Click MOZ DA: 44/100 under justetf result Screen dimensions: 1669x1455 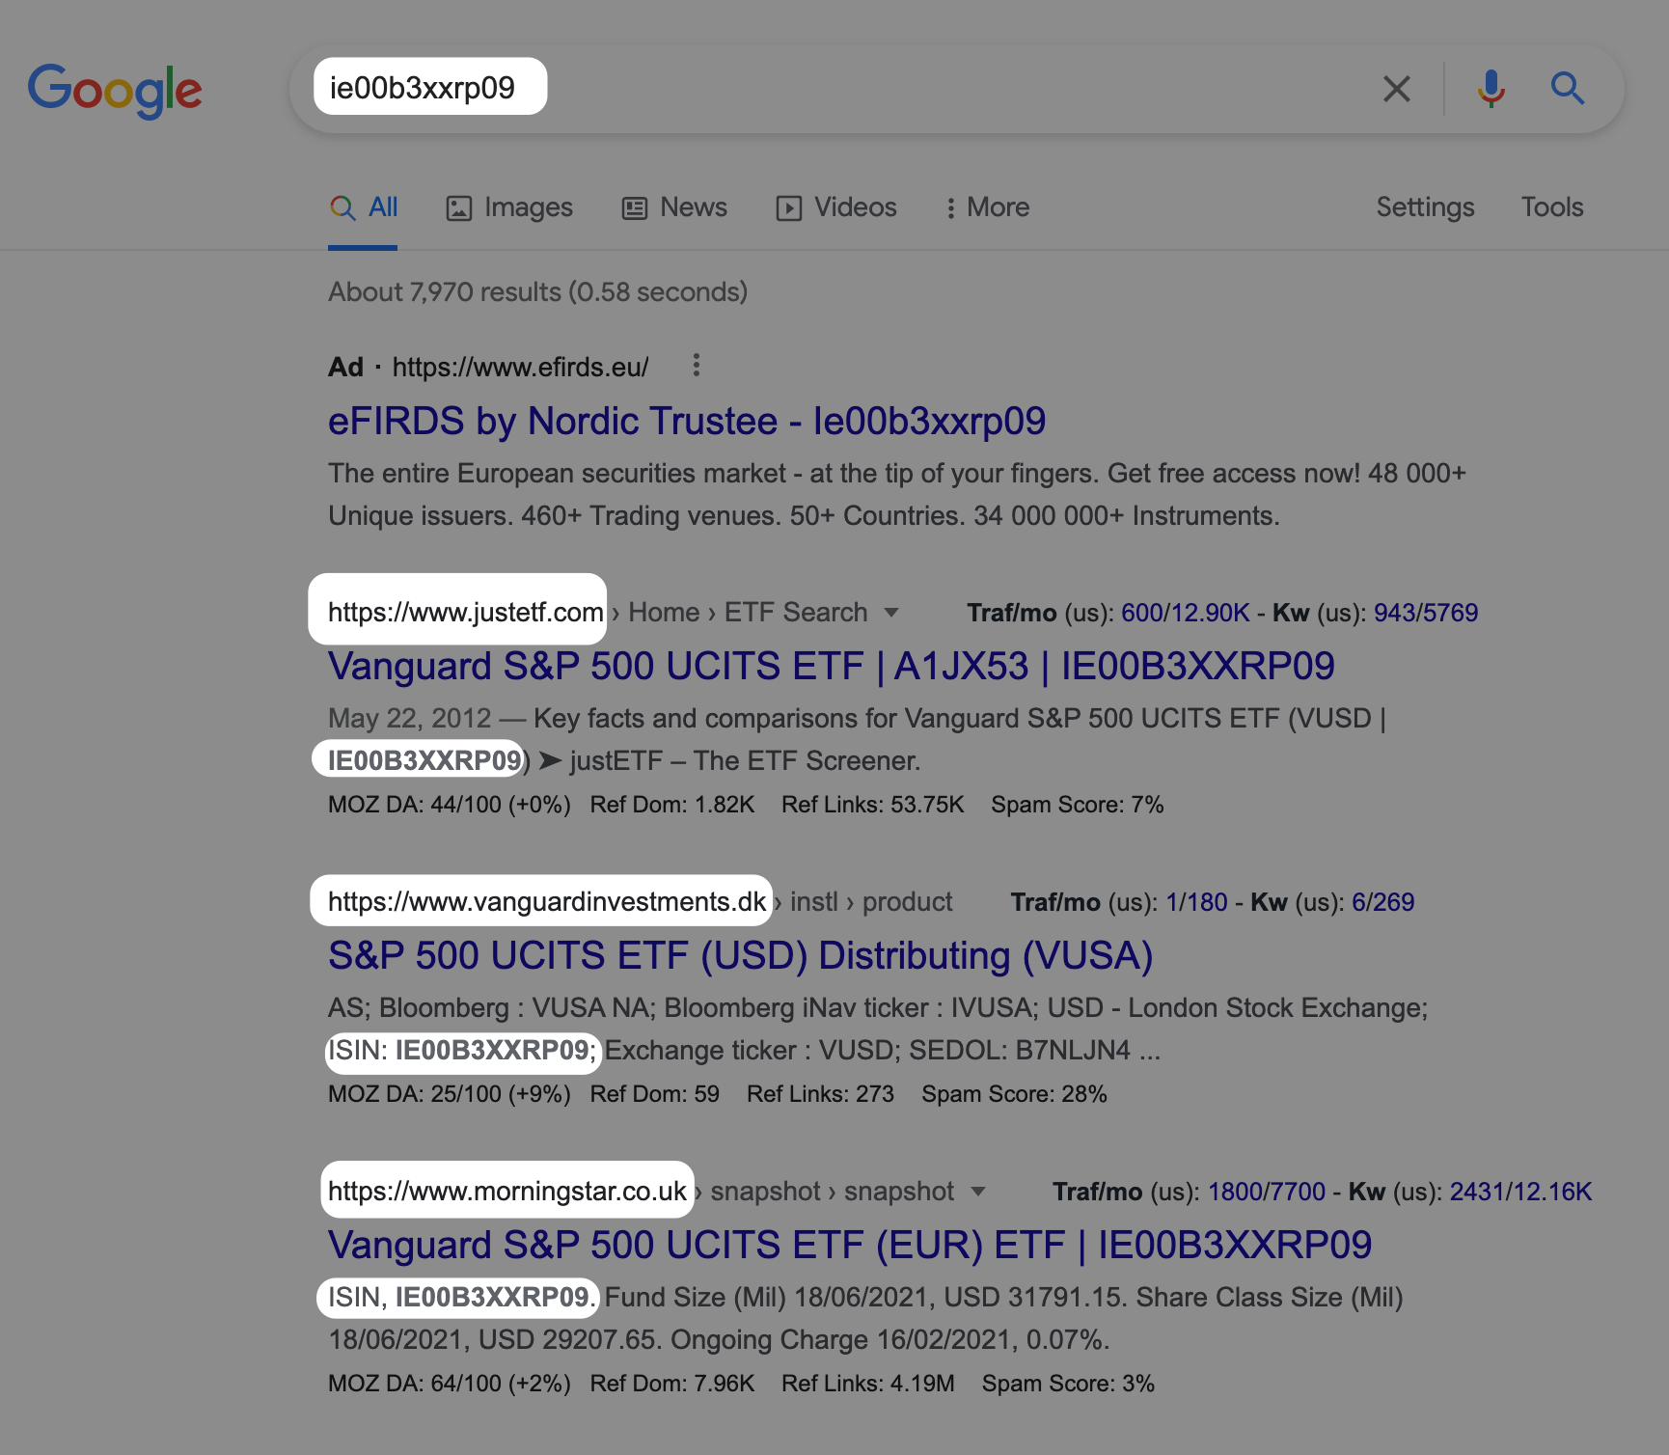[450, 805]
